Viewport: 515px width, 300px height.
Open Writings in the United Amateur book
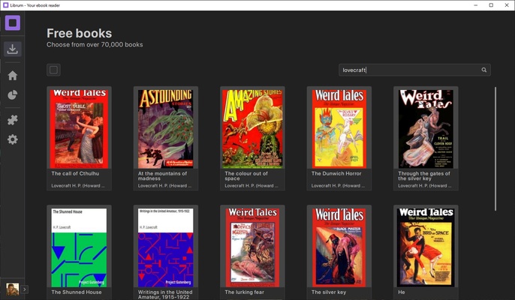pyautogui.click(x=165, y=247)
